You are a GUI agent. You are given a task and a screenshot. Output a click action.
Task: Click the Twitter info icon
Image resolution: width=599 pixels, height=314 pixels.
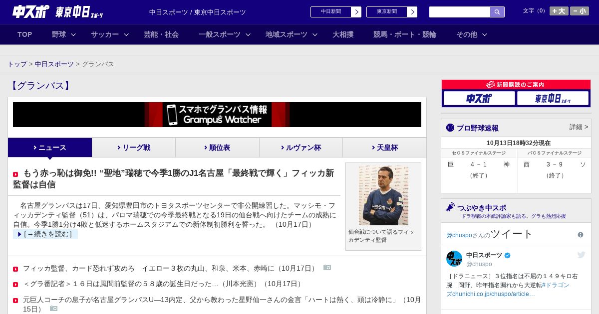click(581, 235)
